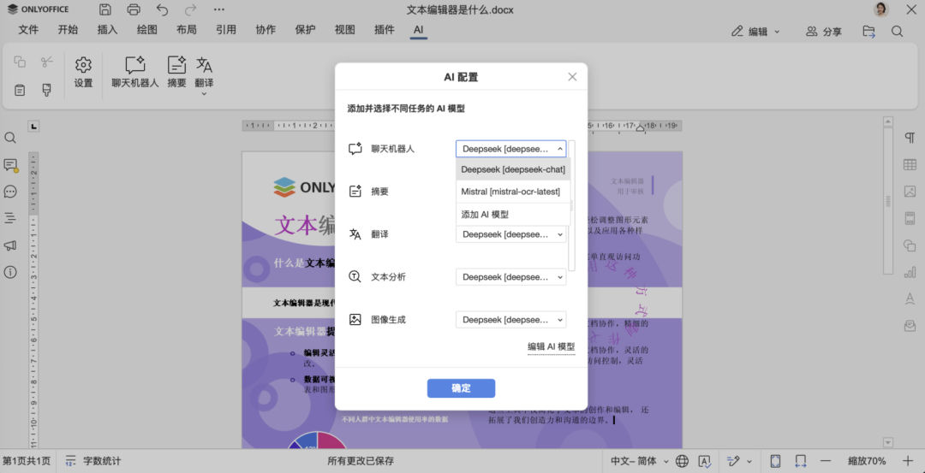Click fit to width icon

pos(801,461)
